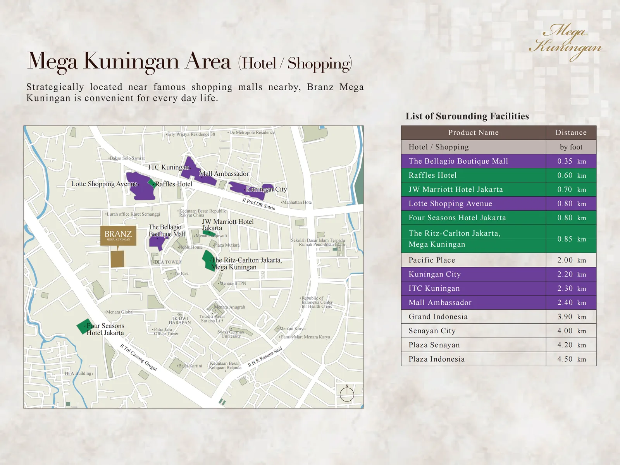The width and height of the screenshot is (620, 465).
Task: Select 'Four Seasons Hotel Jakarta' table row name
Action: 457,218
